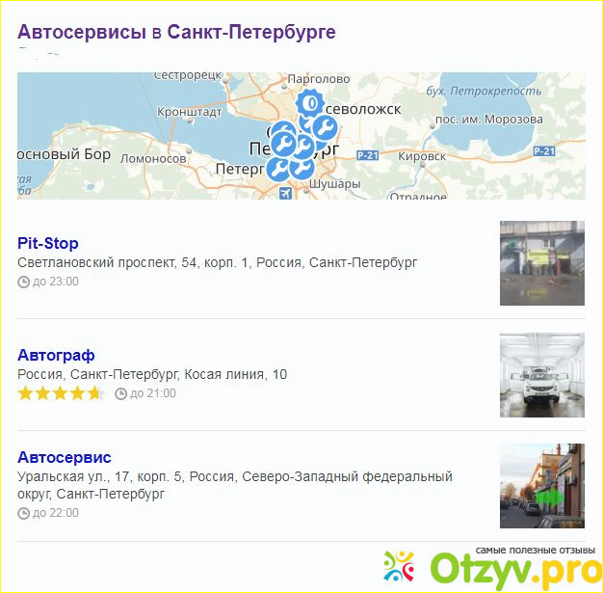Viewport: 603px width, 593px height.
Task: Click the Автосервисы в Санкт-Петербурге heading
Action: pos(176,32)
